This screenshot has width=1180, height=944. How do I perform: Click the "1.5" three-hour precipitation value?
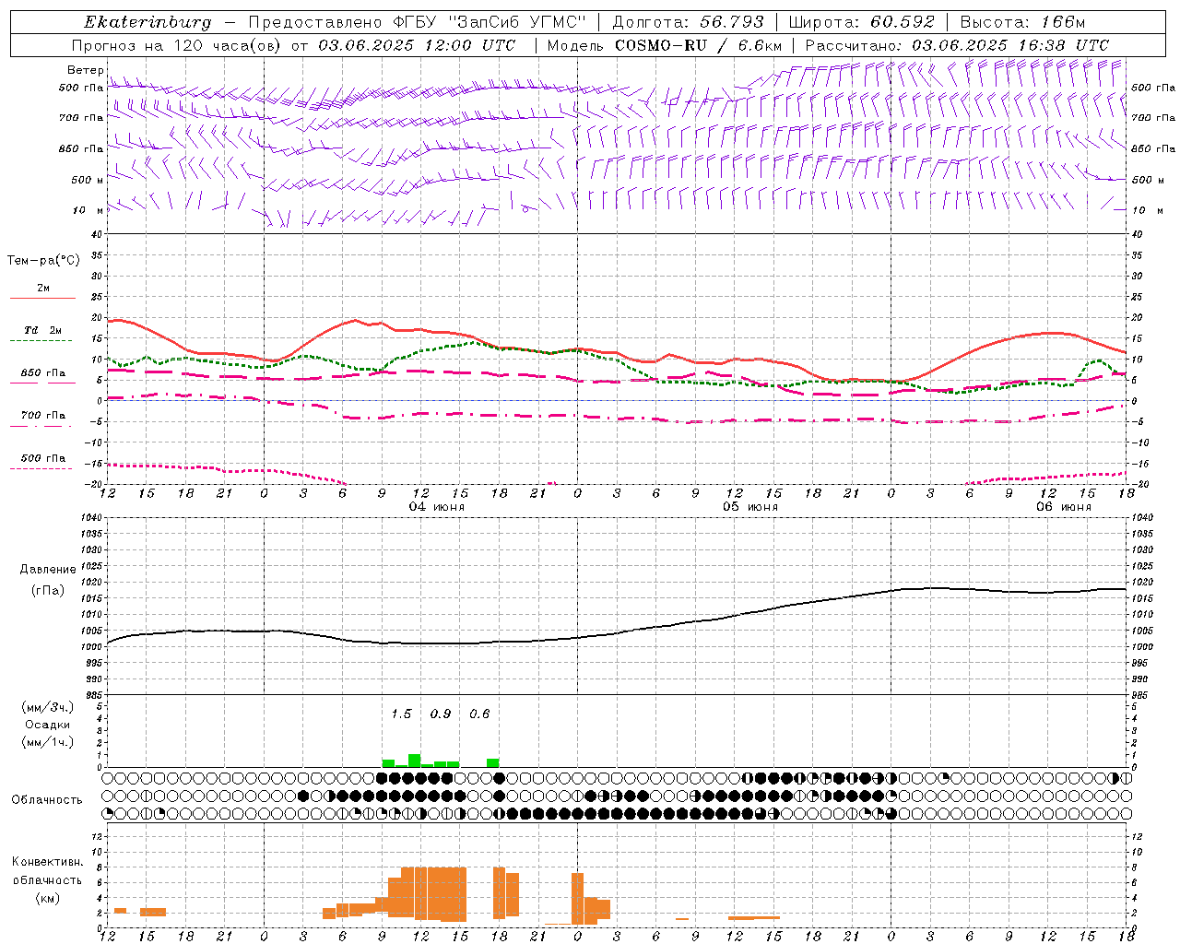coord(401,714)
